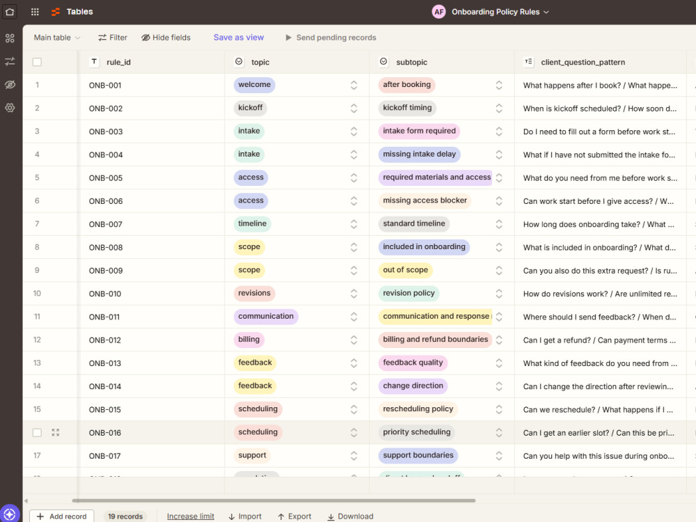The height and width of the screenshot is (522, 696).
Task: Open the Main table view dropdown
Action: [57, 38]
